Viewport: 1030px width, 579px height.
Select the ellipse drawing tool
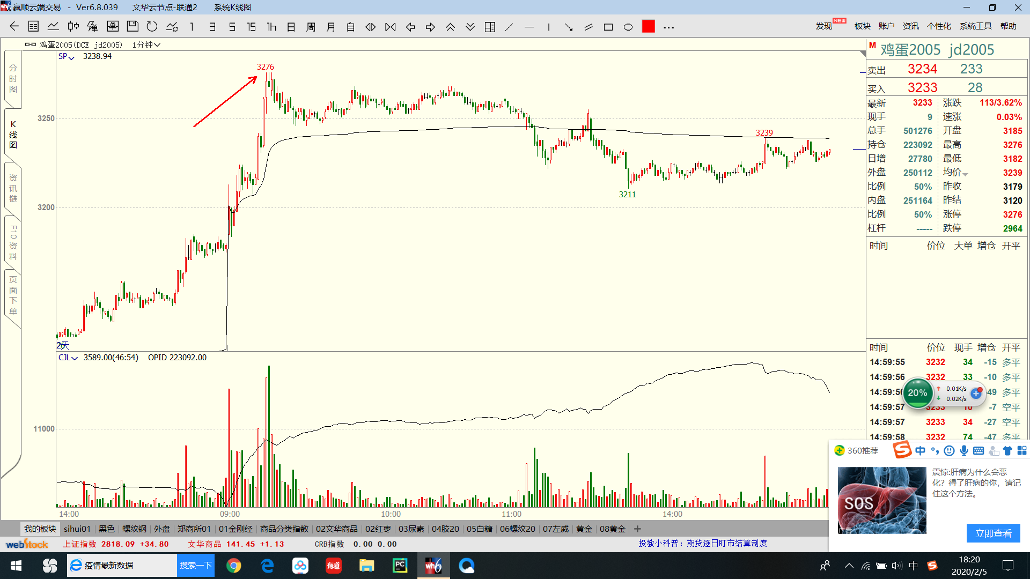coord(628,27)
